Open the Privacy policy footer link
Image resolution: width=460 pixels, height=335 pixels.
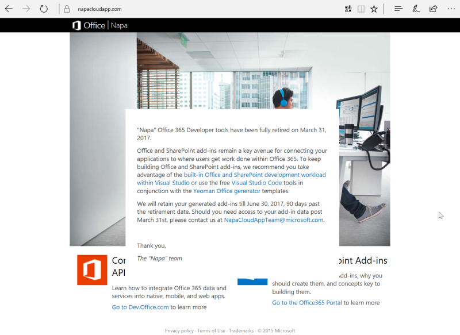(x=179, y=330)
